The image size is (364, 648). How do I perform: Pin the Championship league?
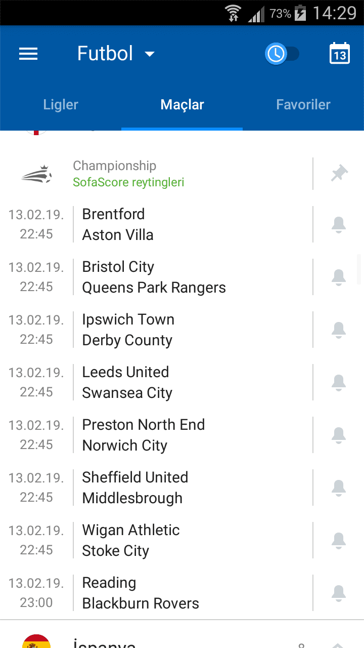click(339, 174)
